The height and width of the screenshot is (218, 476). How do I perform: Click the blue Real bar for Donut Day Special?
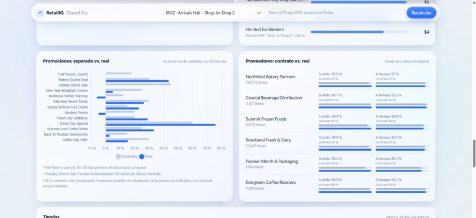(161, 125)
